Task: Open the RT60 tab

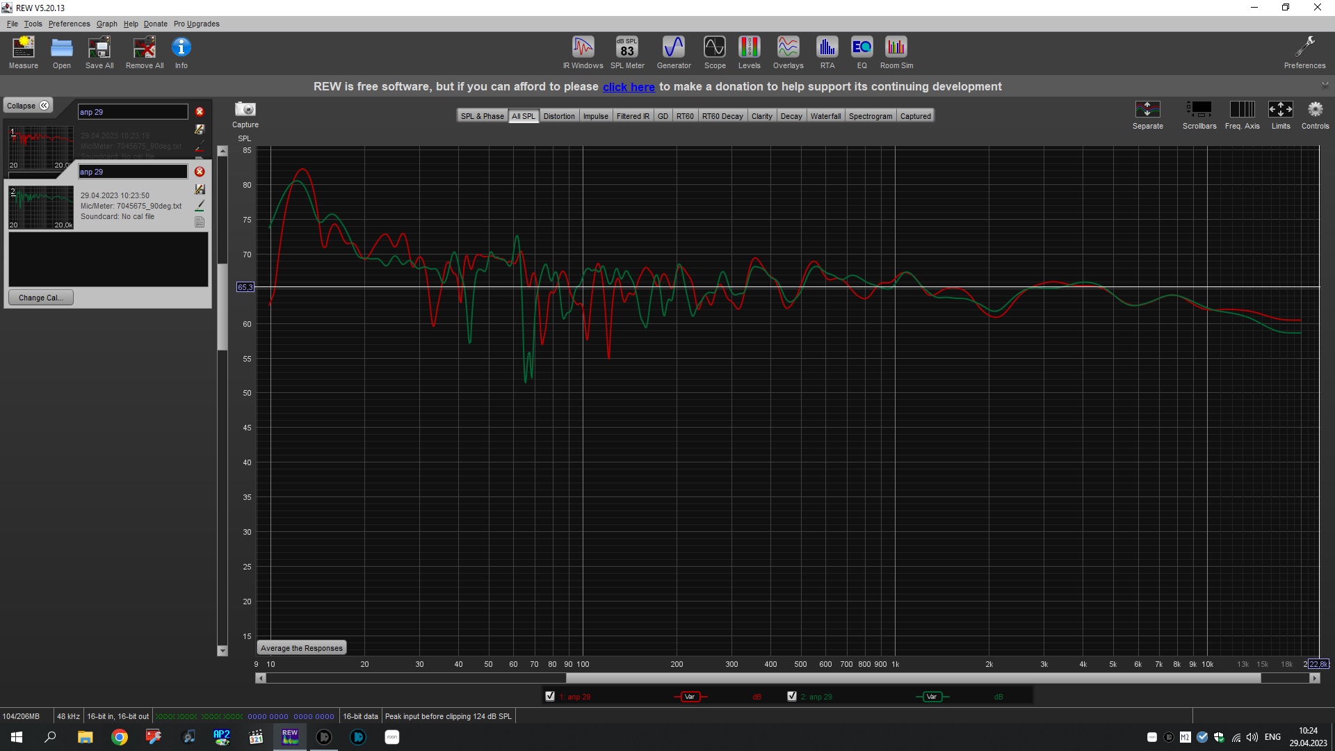Action: tap(685, 116)
